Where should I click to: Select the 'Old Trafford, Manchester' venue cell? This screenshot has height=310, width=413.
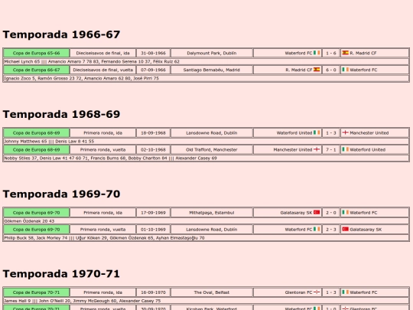212,150
